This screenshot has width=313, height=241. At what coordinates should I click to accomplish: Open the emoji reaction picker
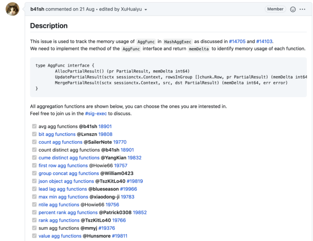coord(293,9)
